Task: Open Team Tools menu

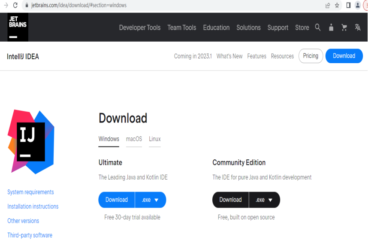Action: [x=182, y=27]
